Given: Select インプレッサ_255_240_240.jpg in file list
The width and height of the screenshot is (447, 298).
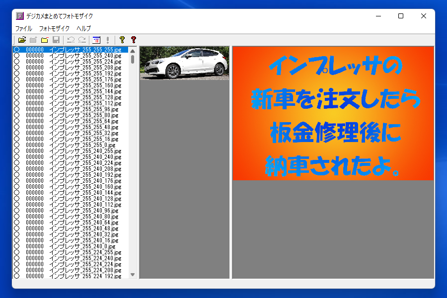Looking at the screenshot, I should point(71,157).
